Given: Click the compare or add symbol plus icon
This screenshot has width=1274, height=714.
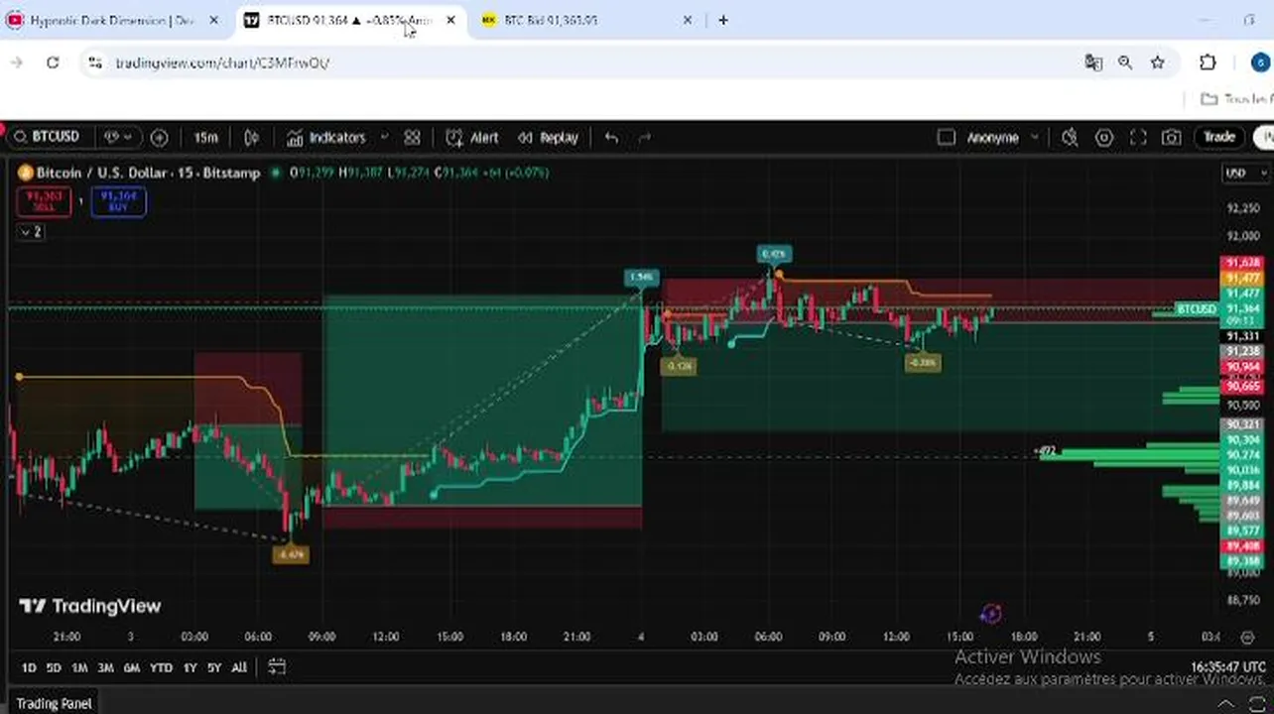Looking at the screenshot, I should point(159,138).
